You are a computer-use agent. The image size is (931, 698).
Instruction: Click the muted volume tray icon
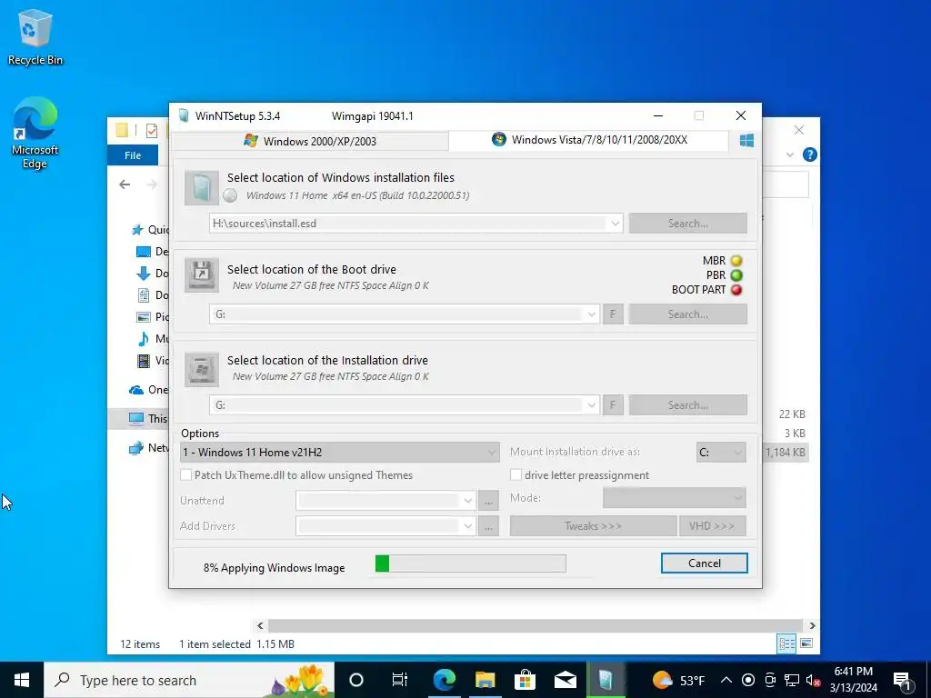[x=813, y=680]
